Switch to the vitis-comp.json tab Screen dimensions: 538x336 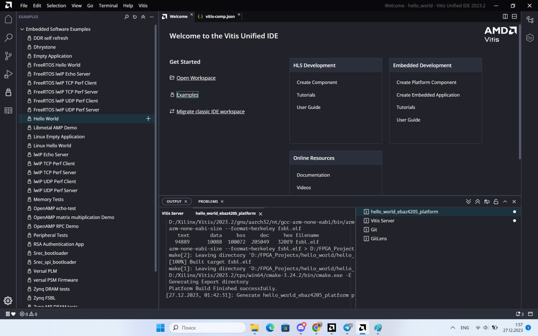point(220,16)
